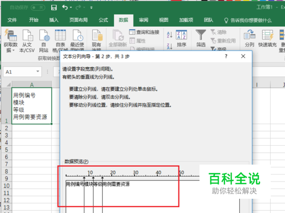Screen dimensions: 285x213
Task: Toggle the AutoSave switch
Action: click(38, 7)
